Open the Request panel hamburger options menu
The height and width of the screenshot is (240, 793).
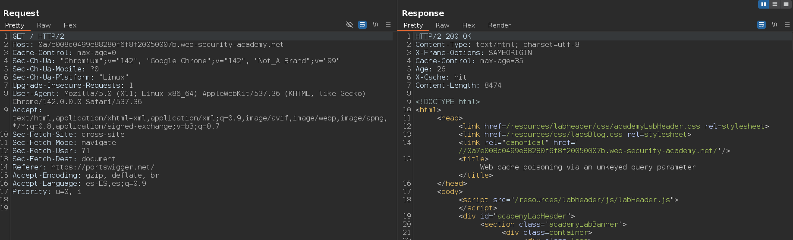click(388, 25)
